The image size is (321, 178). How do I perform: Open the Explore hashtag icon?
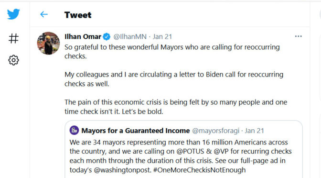(13, 38)
